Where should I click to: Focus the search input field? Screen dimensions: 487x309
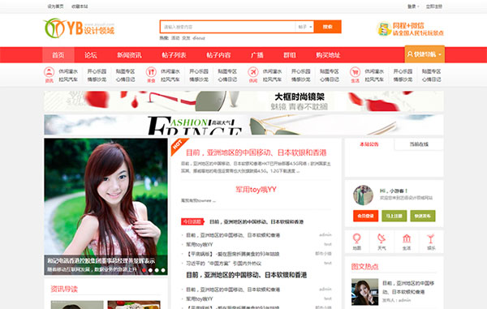tap(227, 27)
